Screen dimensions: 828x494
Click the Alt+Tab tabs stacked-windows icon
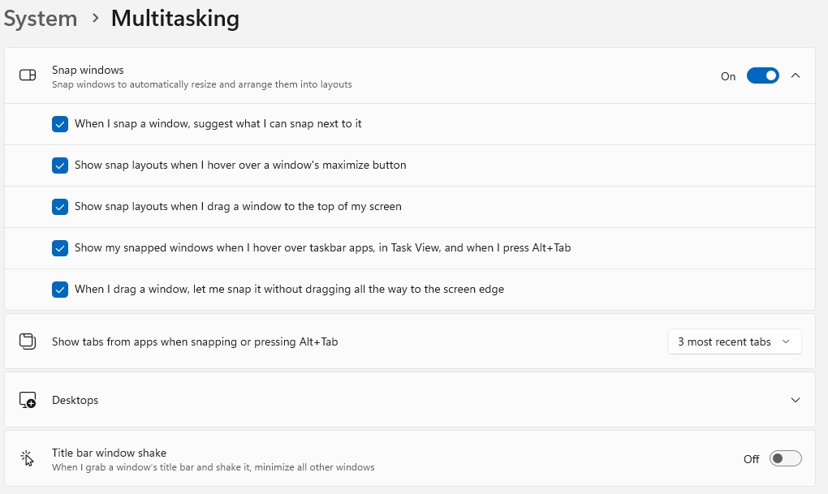pyautogui.click(x=28, y=342)
